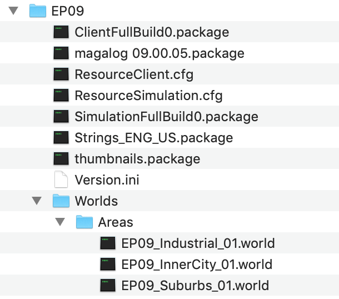Click the Worlds folder icon
This screenshot has height=299, width=339.
point(60,201)
